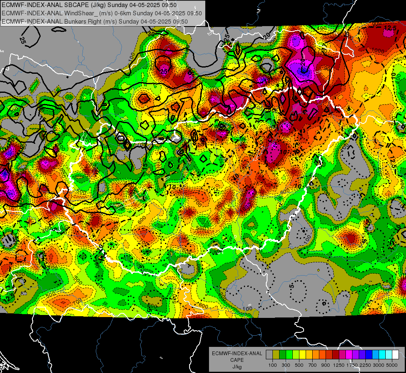Click the 900 tick label on the legend
The image size is (406, 373).
click(x=326, y=365)
